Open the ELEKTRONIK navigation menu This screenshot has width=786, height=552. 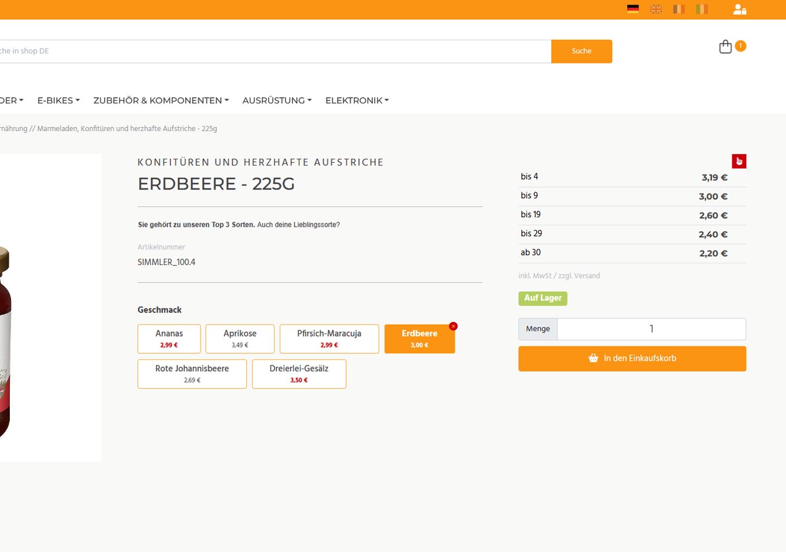[357, 100]
